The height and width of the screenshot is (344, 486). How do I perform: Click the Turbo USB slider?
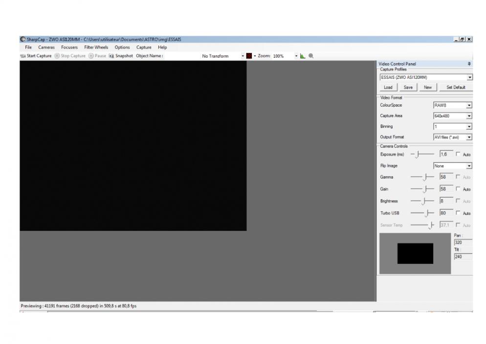pyautogui.click(x=422, y=213)
